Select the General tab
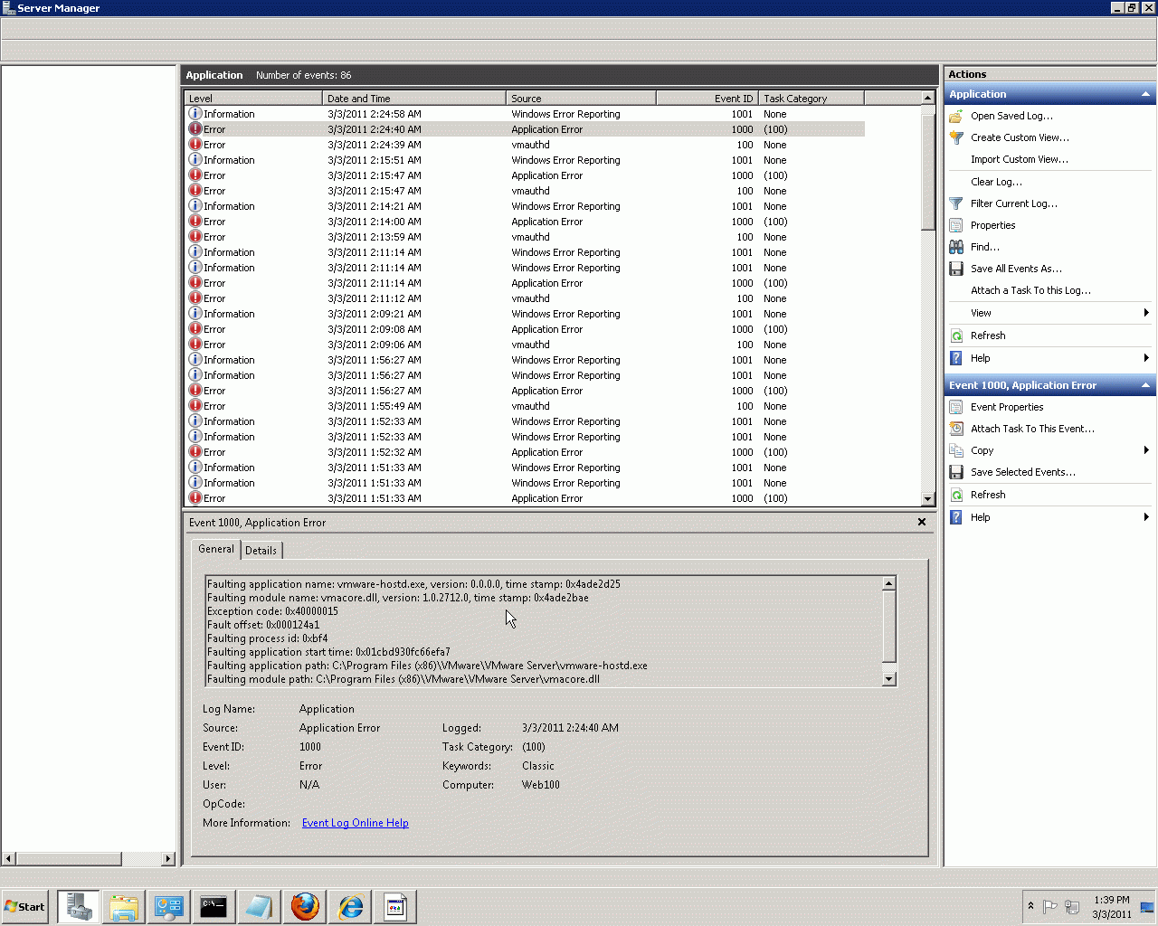Viewport: 1158px width, 926px height. coord(216,549)
